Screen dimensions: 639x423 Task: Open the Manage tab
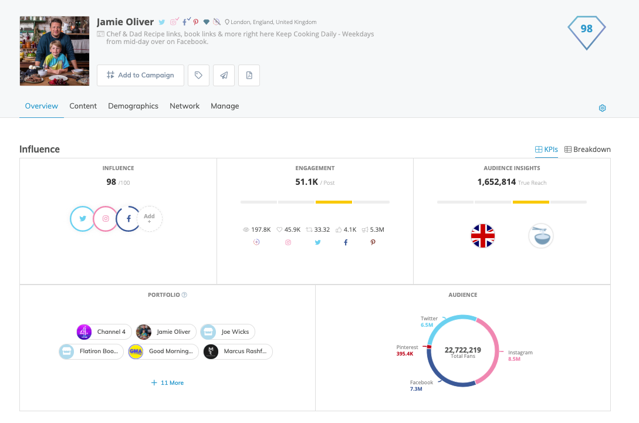(x=225, y=106)
